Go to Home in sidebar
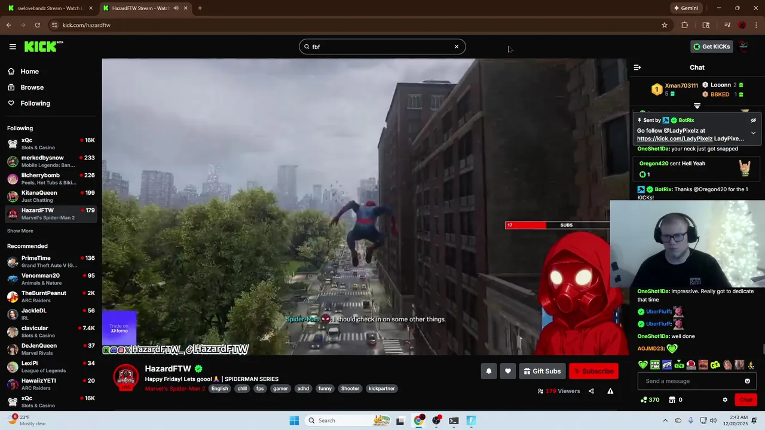This screenshot has height=430, width=765. pyautogui.click(x=29, y=72)
